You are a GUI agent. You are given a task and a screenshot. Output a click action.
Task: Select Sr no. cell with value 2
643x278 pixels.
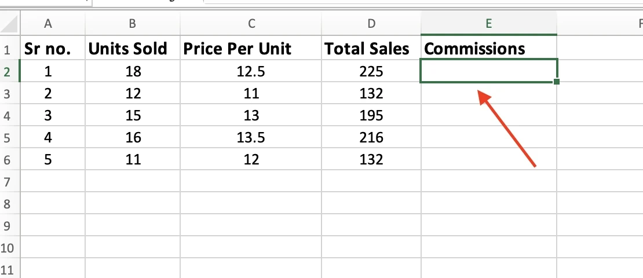(53, 93)
